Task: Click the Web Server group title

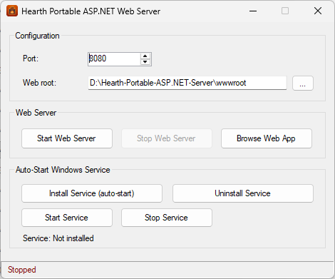Action: click(36, 113)
